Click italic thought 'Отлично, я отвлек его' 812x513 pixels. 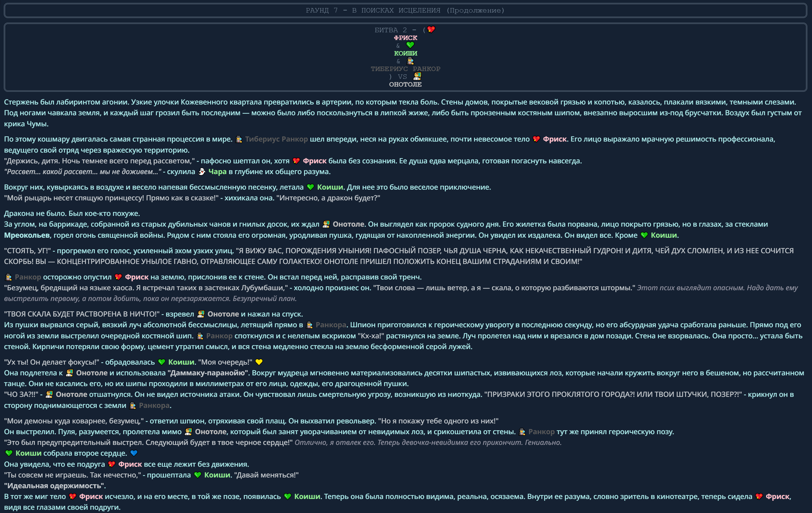click(x=428, y=443)
